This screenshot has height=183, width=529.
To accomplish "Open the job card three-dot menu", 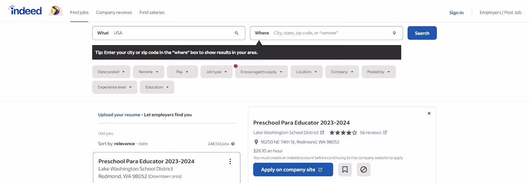I will (x=230, y=162).
